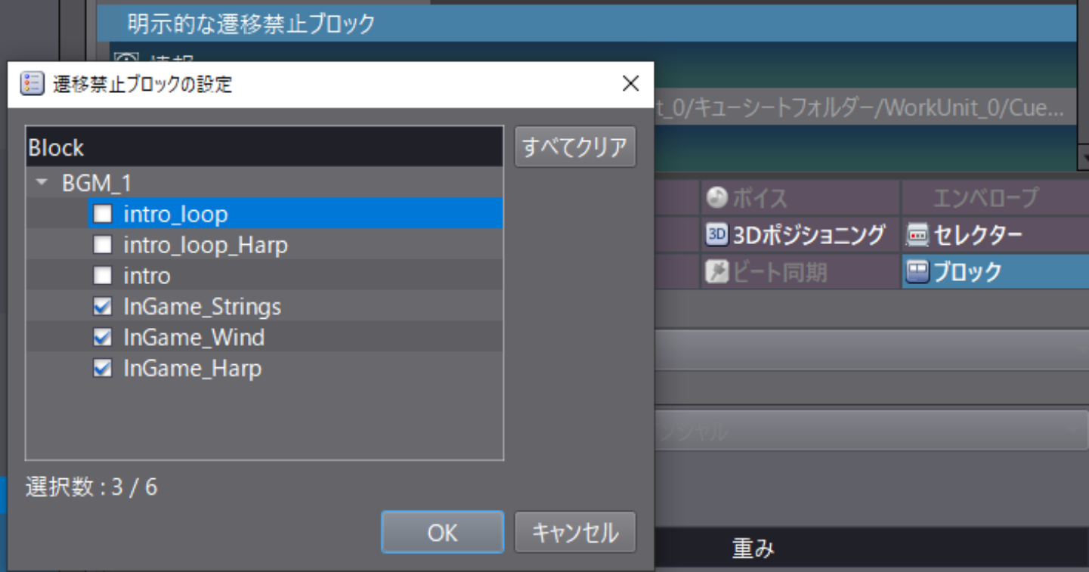Open the ビート同期 tab
The width and height of the screenshot is (1089, 572).
800,271
